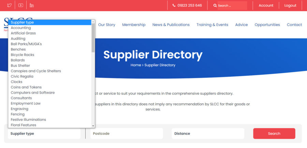Select Benches supplier type
The image size is (307, 148).
[x=50, y=49]
